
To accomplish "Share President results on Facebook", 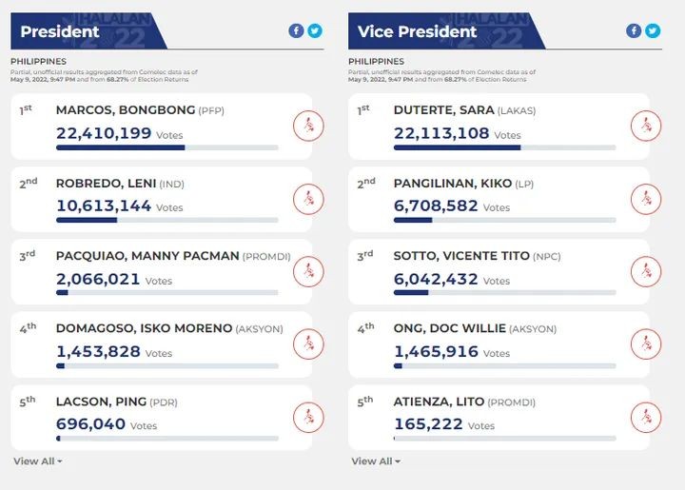I will pyautogui.click(x=296, y=31).
